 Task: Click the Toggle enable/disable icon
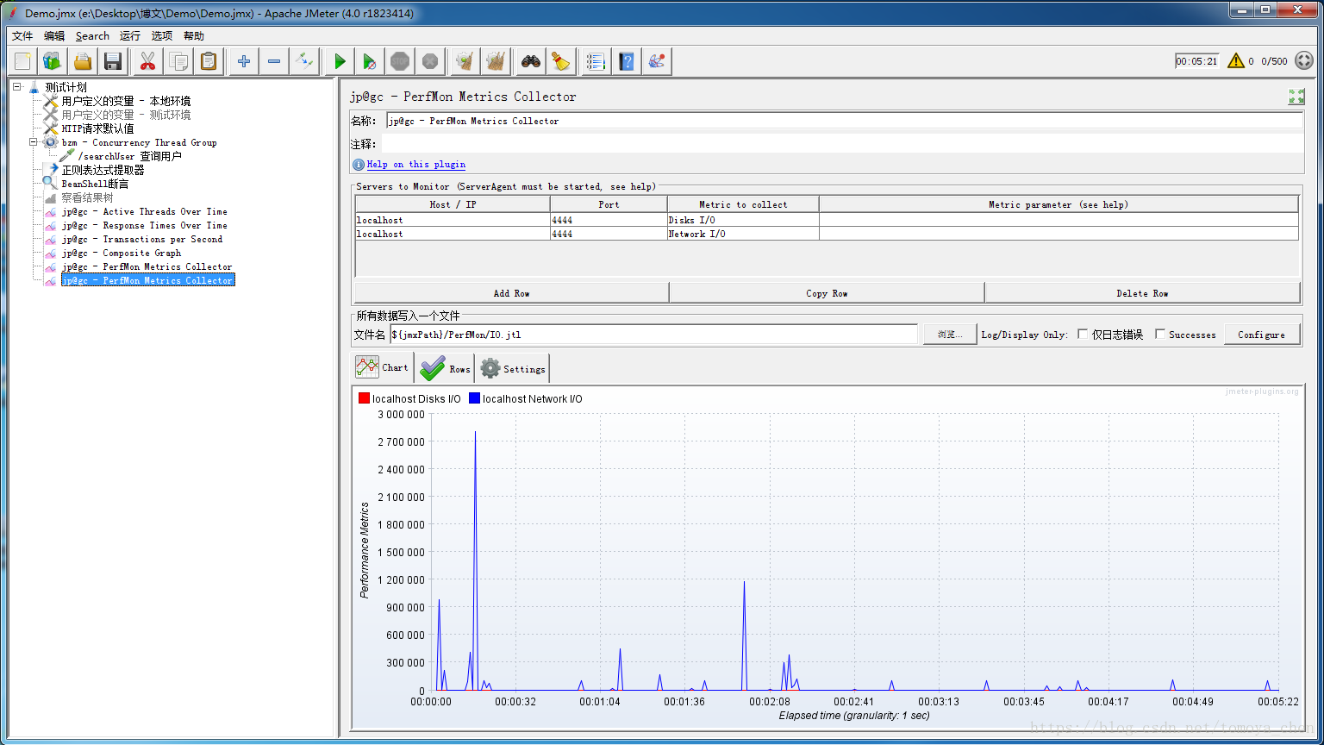click(303, 61)
